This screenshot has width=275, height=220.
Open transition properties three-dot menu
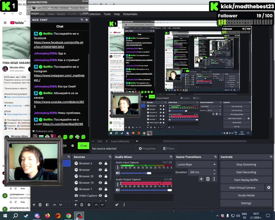214,179
